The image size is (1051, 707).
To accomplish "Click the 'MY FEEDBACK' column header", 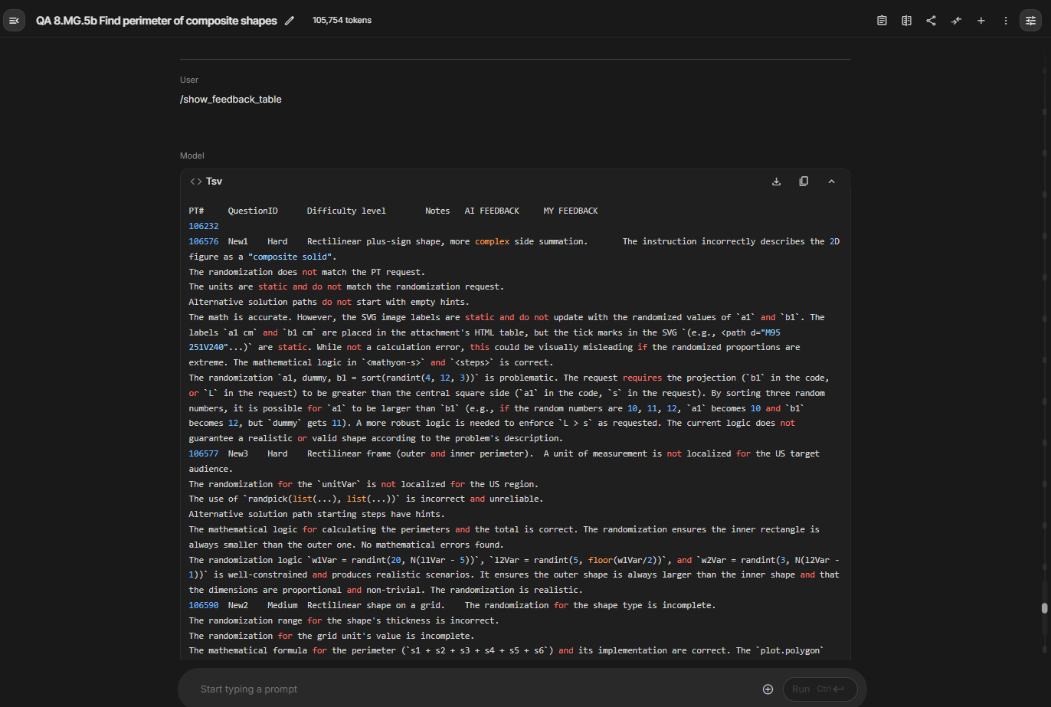I will (571, 211).
